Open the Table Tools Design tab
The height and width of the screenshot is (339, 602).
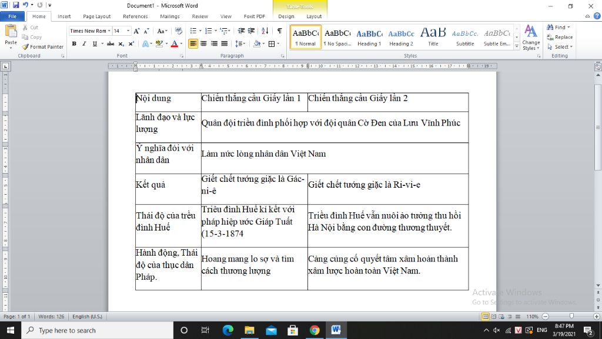pyautogui.click(x=286, y=16)
